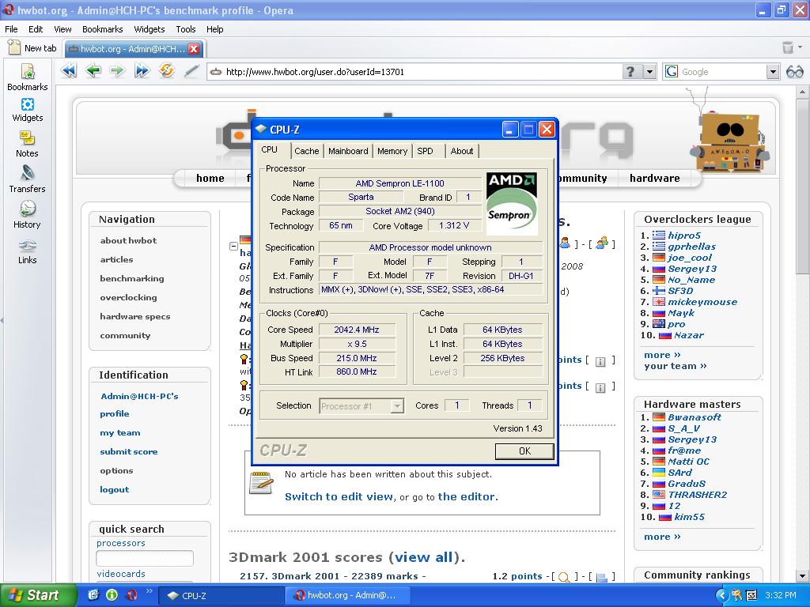Click the page vertical scrollbar thumb
810x607 pixels.
click(802, 188)
